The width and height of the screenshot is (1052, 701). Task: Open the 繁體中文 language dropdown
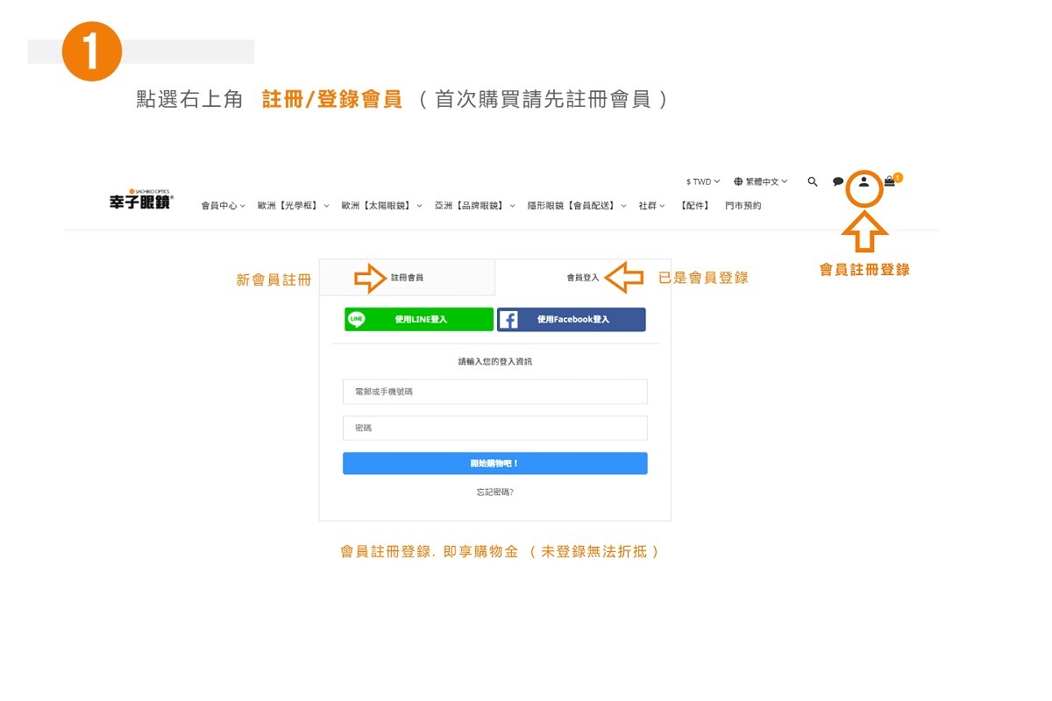(762, 181)
